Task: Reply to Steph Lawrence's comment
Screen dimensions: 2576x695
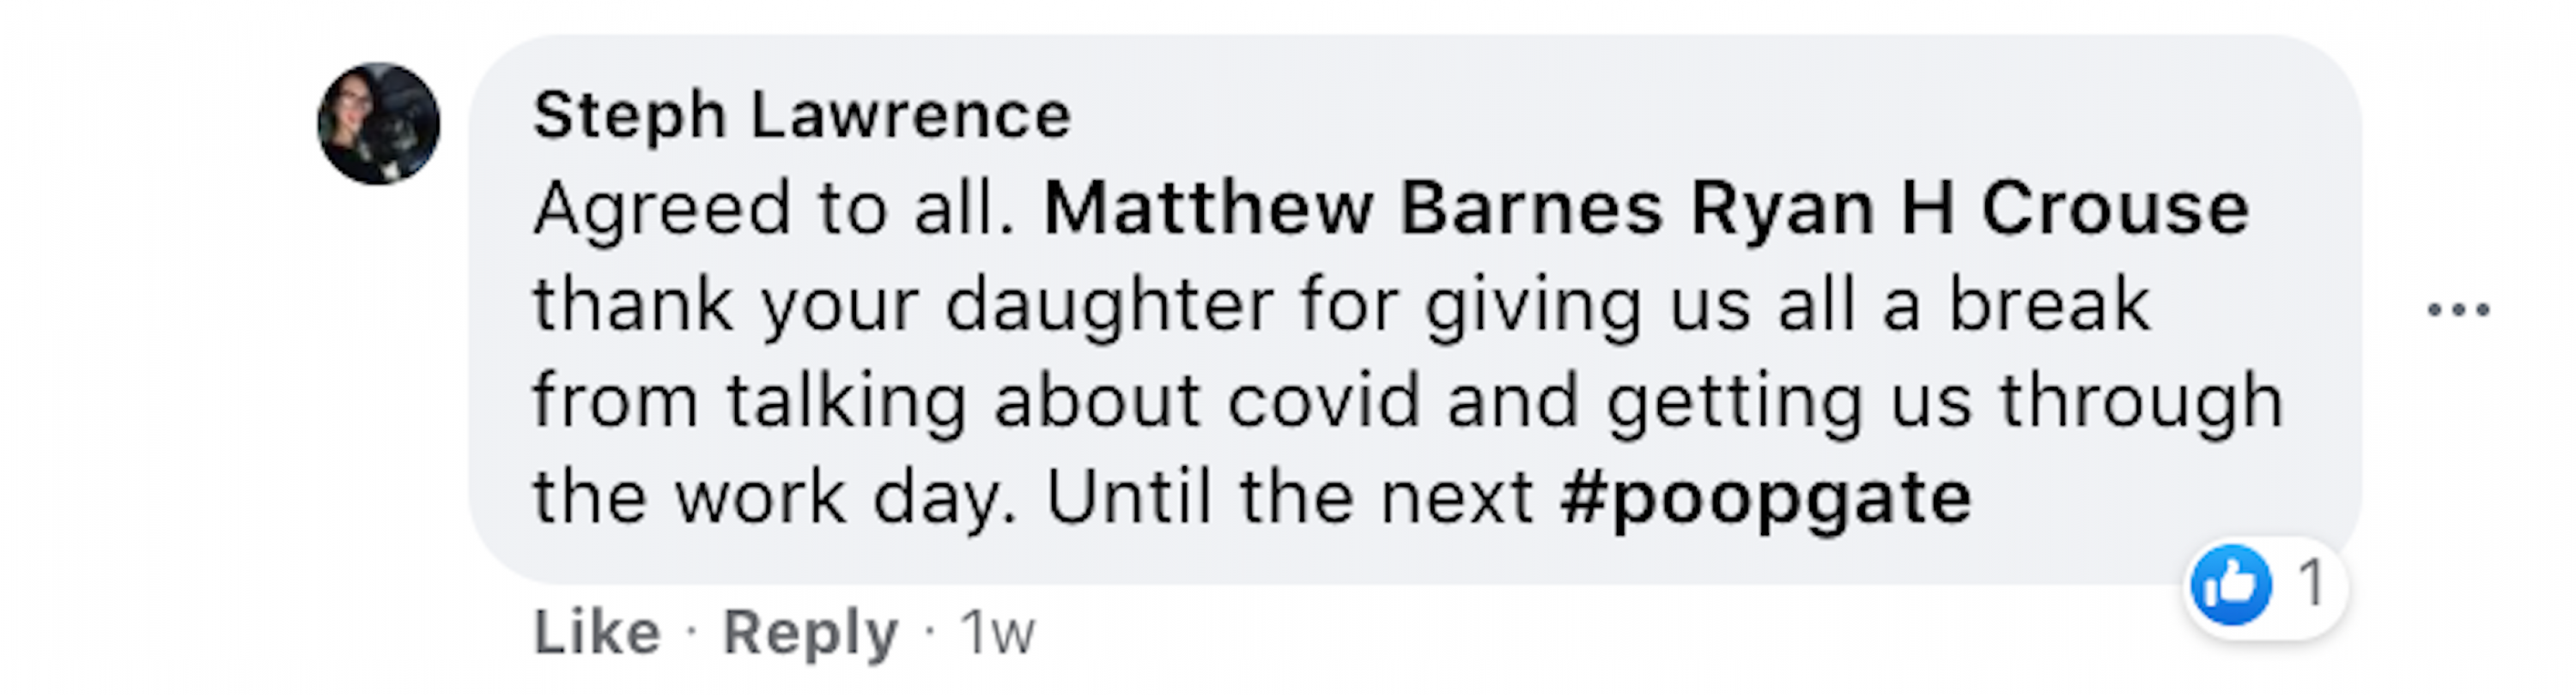Action: pyautogui.click(x=810, y=632)
